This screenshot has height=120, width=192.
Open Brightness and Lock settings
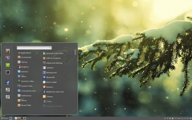53,92
